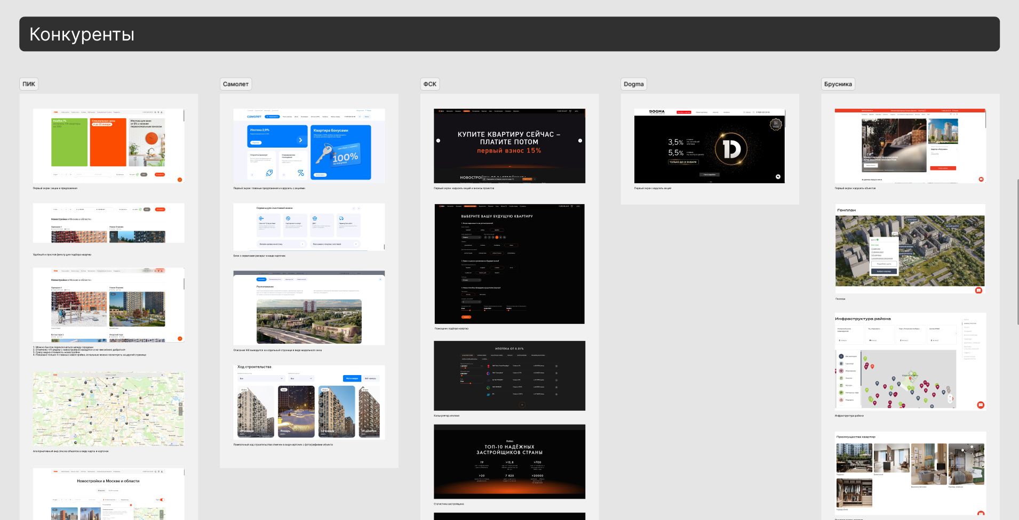Click the grey button at Dogma banner bottom
Viewport: 1019px width, 520px height.
click(x=709, y=174)
